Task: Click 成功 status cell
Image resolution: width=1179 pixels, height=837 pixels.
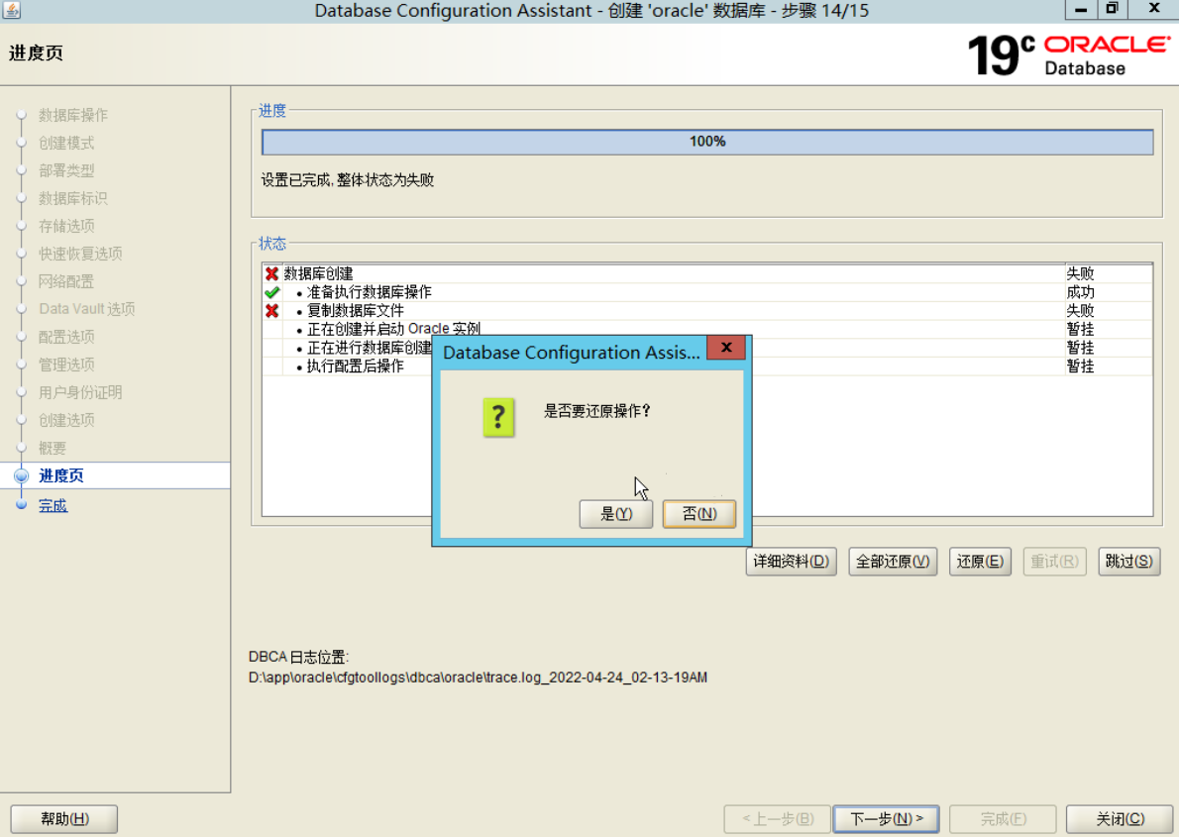Action: point(1080,292)
